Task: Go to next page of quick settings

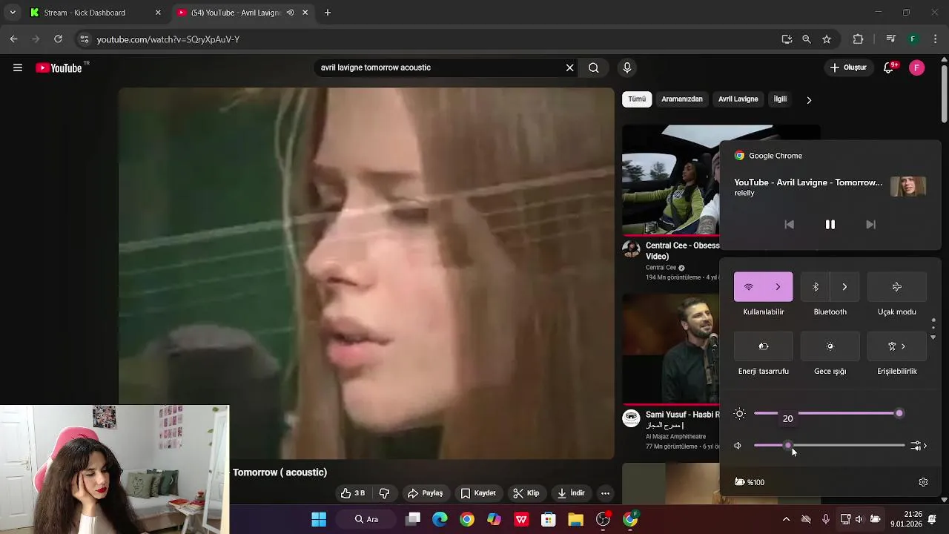Action: pyautogui.click(x=933, y=337)
